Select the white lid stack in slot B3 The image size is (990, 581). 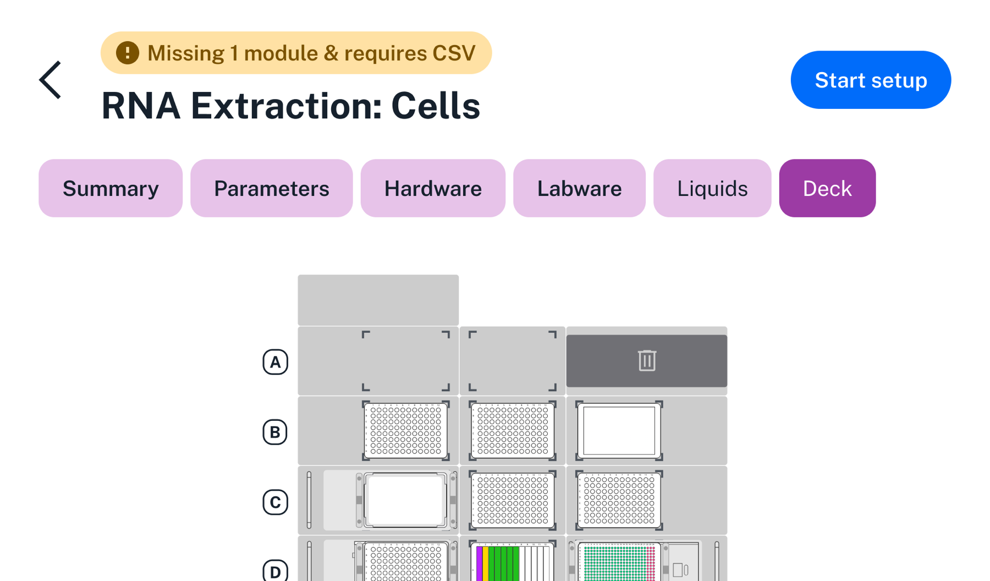(x=618, y=430)
